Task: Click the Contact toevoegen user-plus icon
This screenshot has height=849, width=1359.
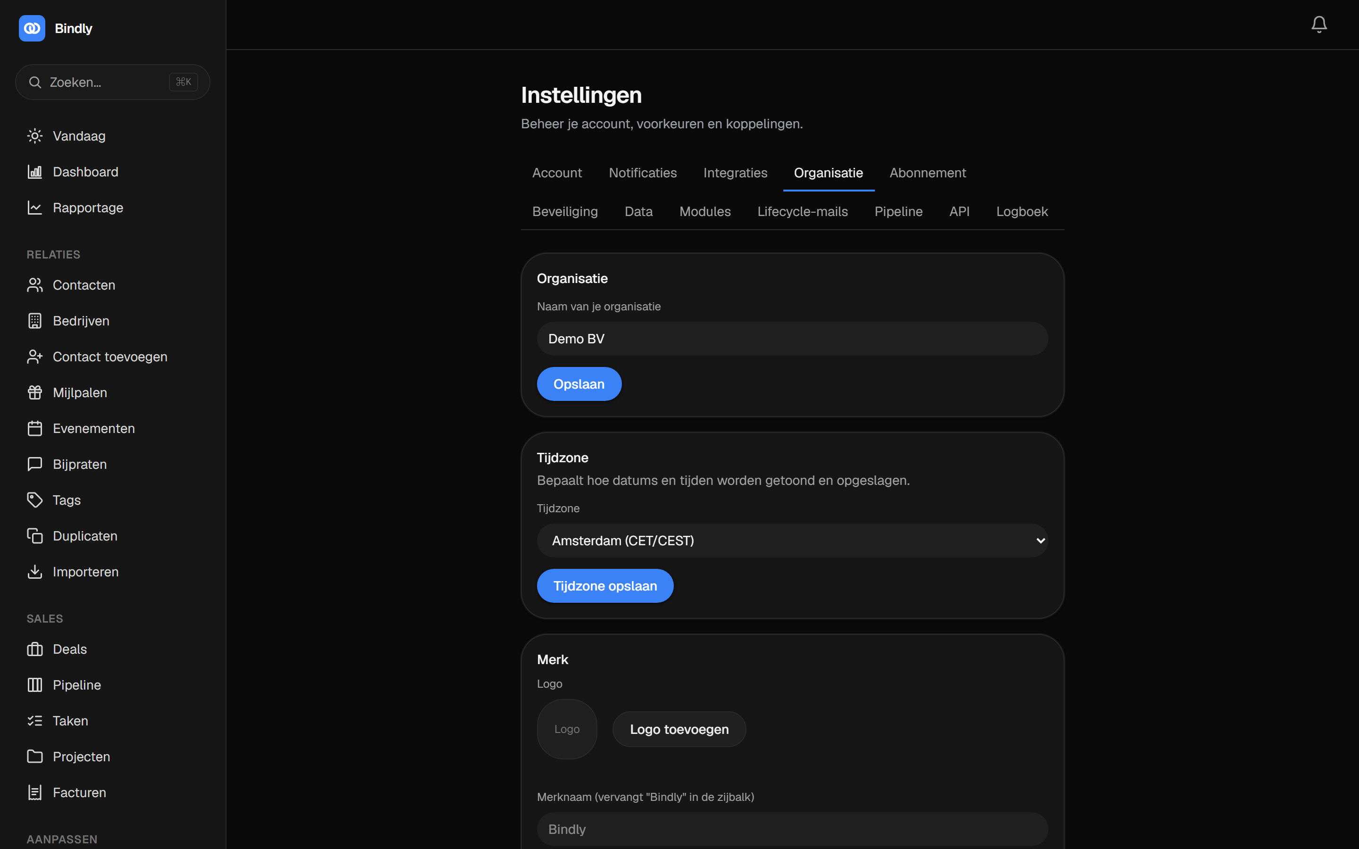Action: click(x=35, y=357)
